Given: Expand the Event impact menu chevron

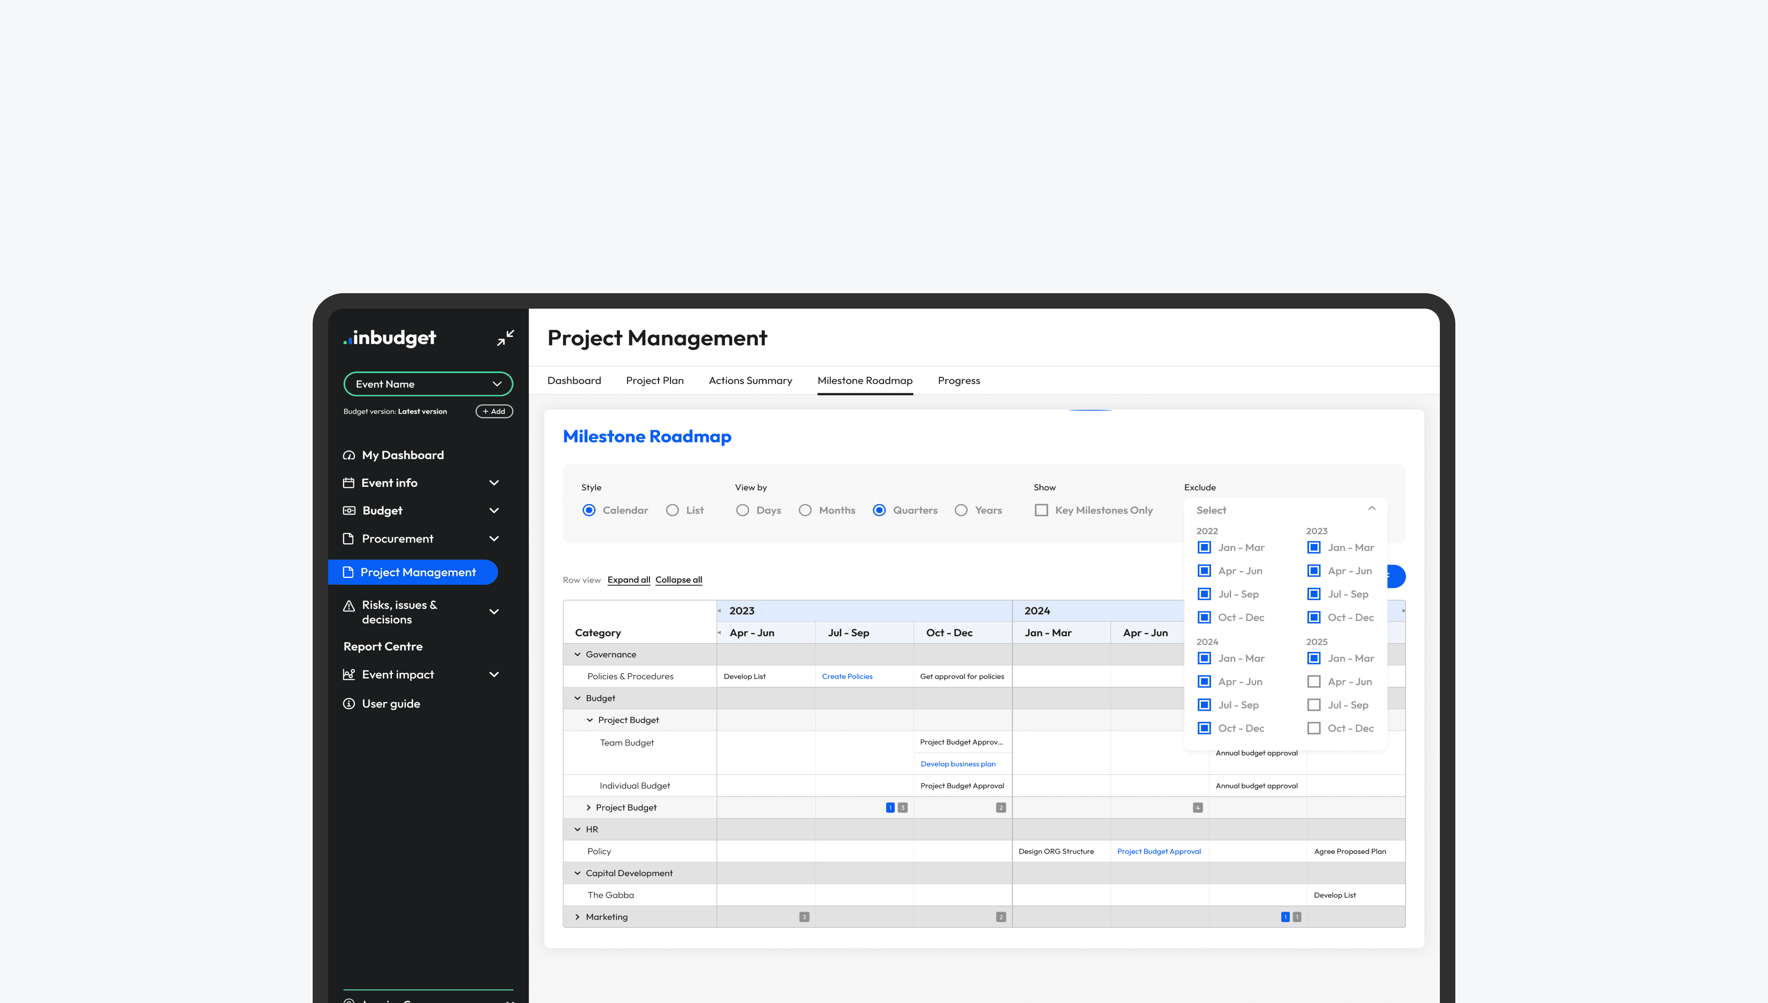Looking at the screenshot, I should tap(493, 674).
